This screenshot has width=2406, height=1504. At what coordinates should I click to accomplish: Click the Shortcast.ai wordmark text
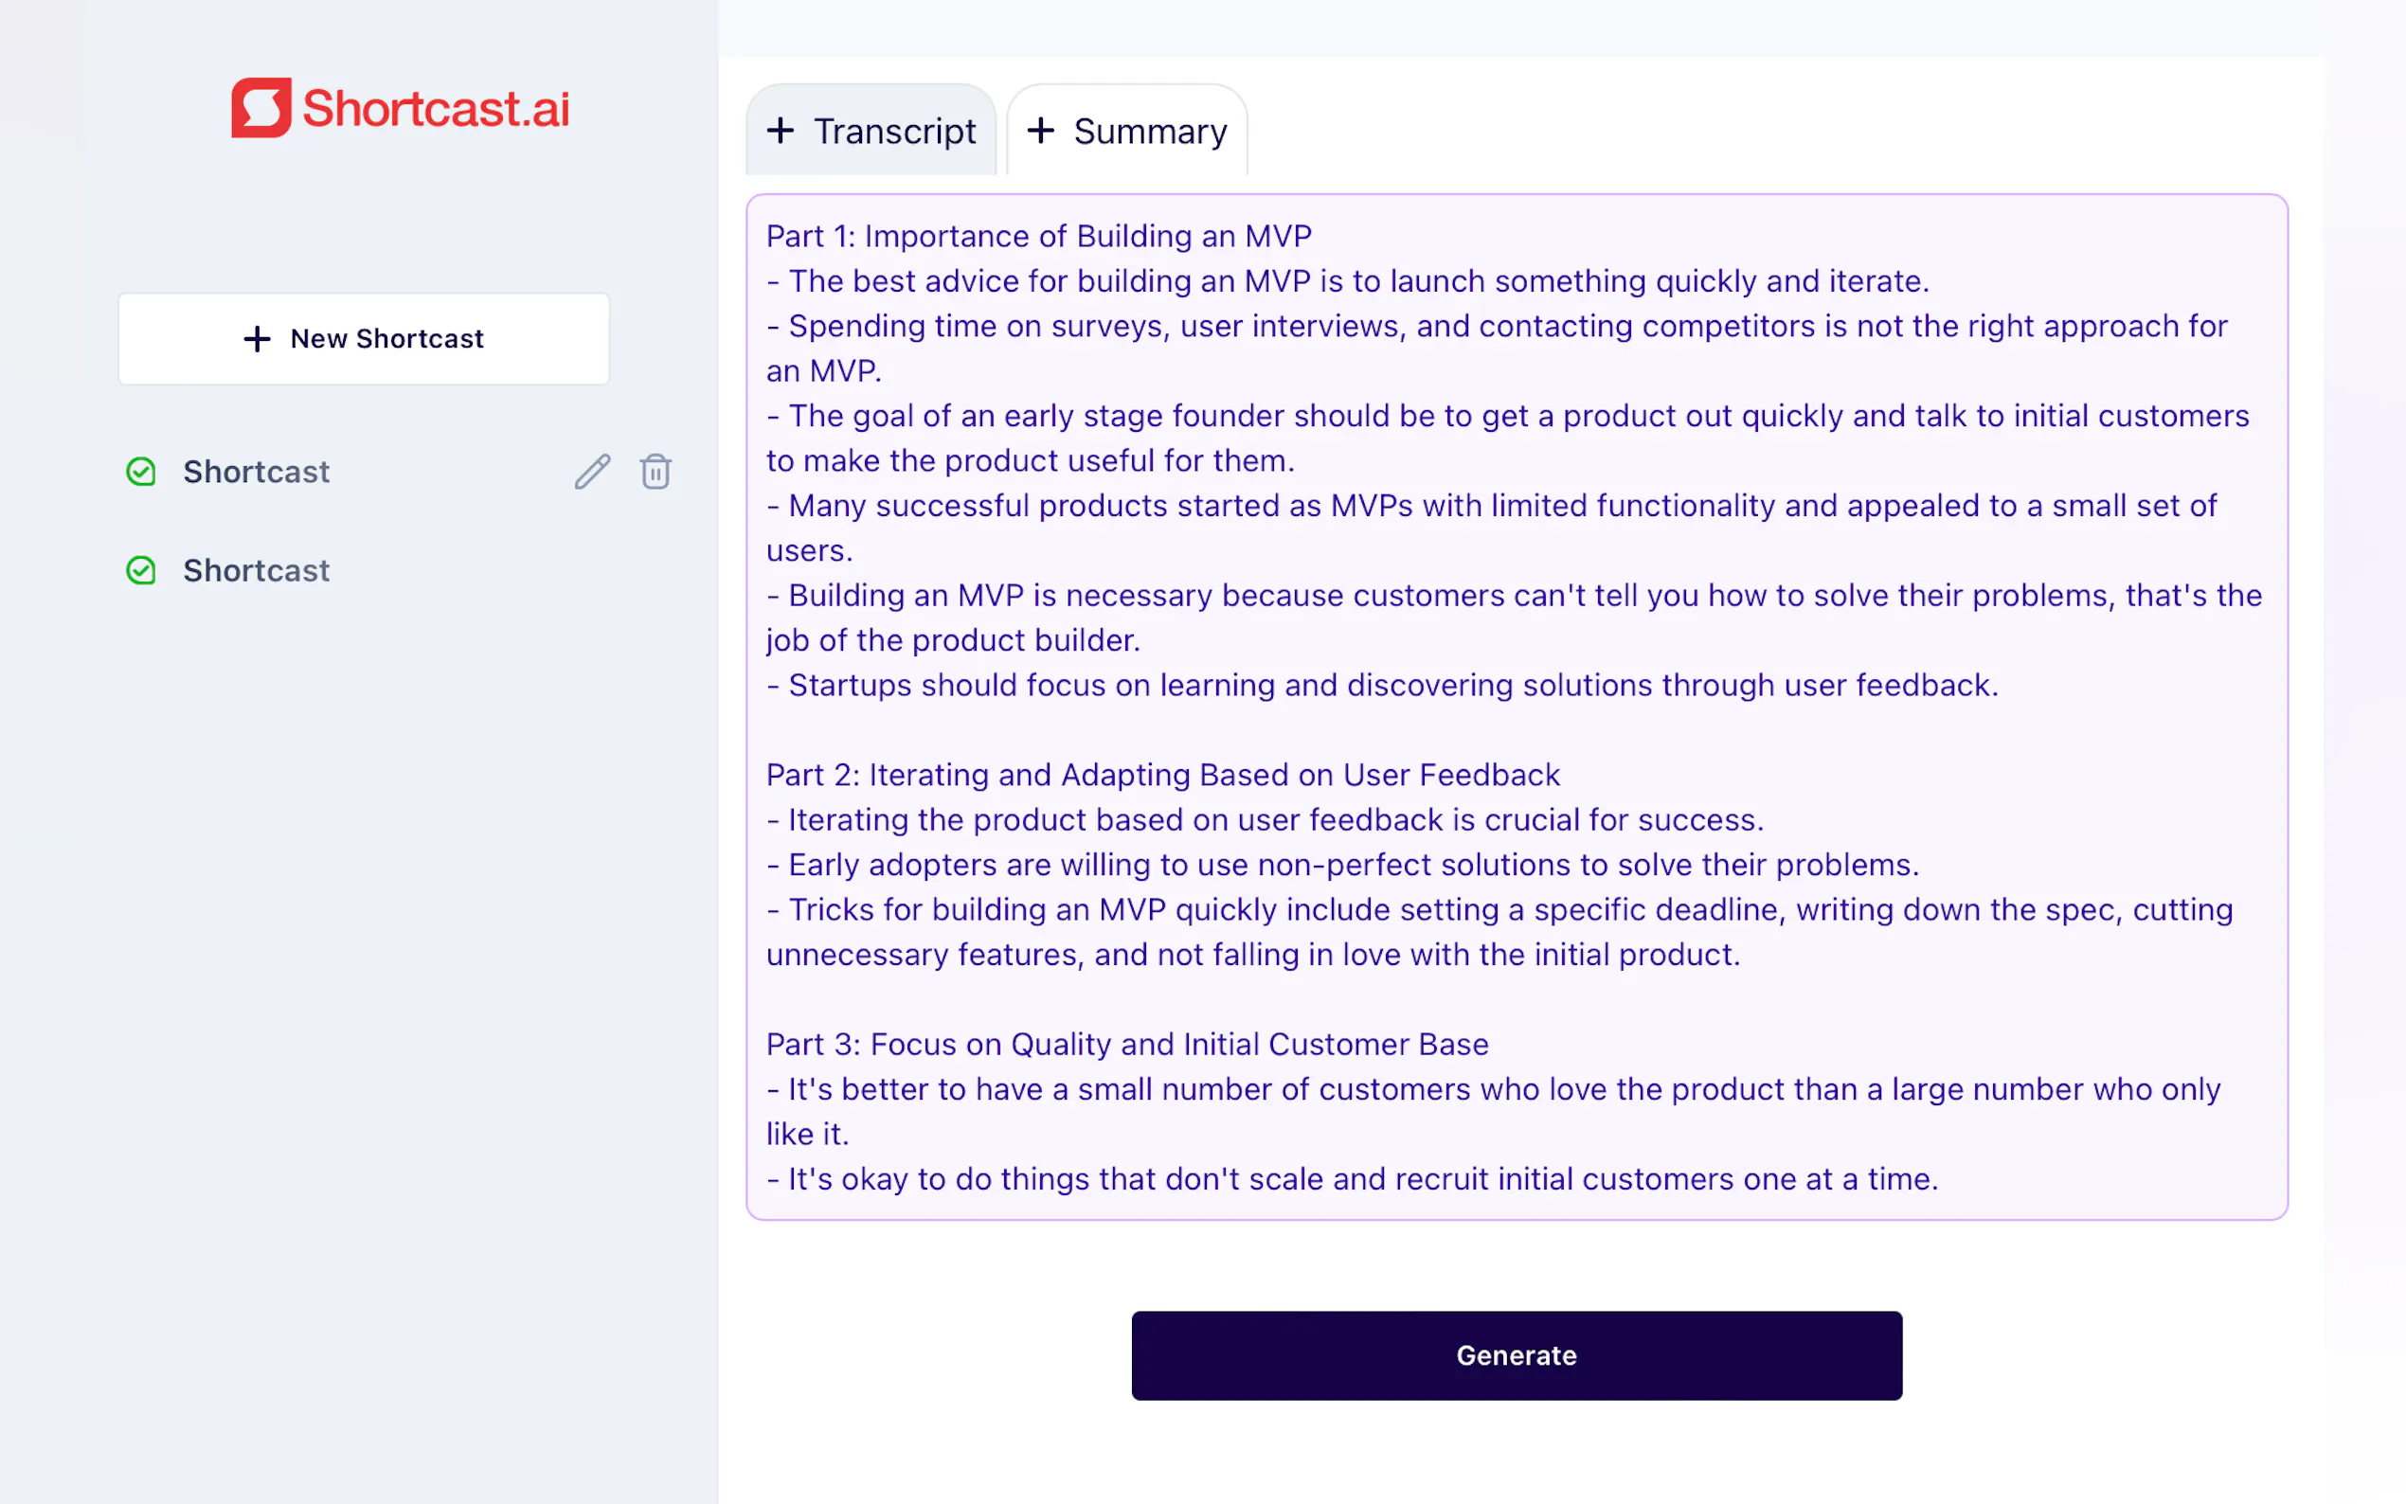pyautogui.click(x=436, y=108)
